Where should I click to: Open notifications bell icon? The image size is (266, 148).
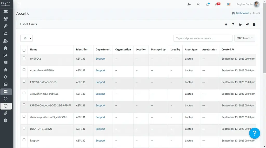[208, 4]
